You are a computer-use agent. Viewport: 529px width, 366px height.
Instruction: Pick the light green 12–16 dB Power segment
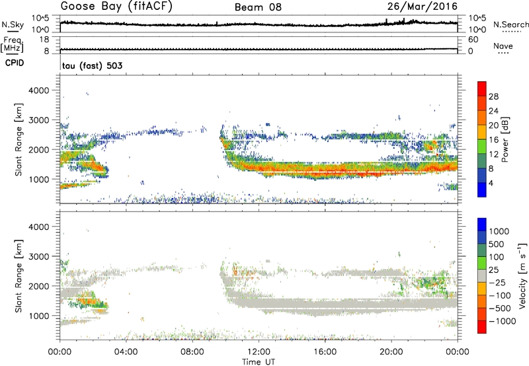pyautogui.click(x=482, y=147)
